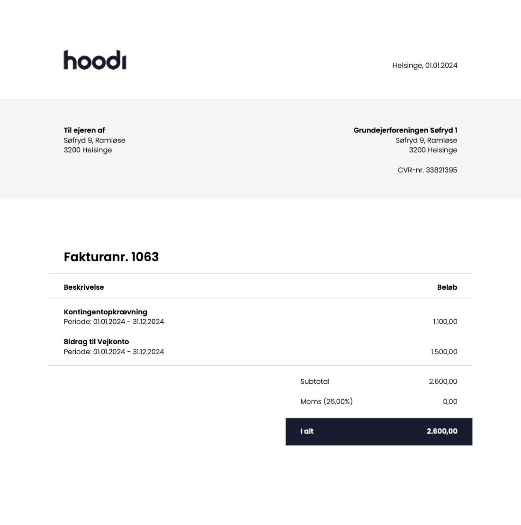This screenshot has width=521, height=525.
Task: Select the date Helsinge, 01.01.2024
Action: coord(424,65)
